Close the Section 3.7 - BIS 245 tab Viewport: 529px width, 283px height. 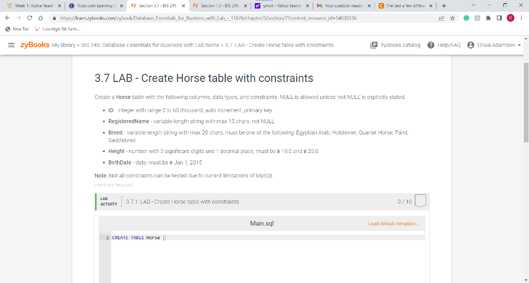tap(183, 6)
